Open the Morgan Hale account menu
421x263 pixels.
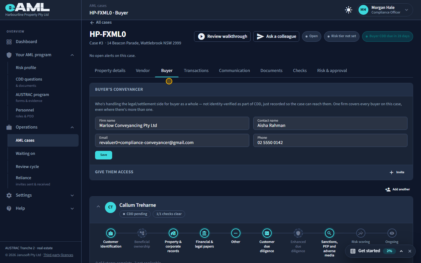pyautogui.click(x=385, y=10)
